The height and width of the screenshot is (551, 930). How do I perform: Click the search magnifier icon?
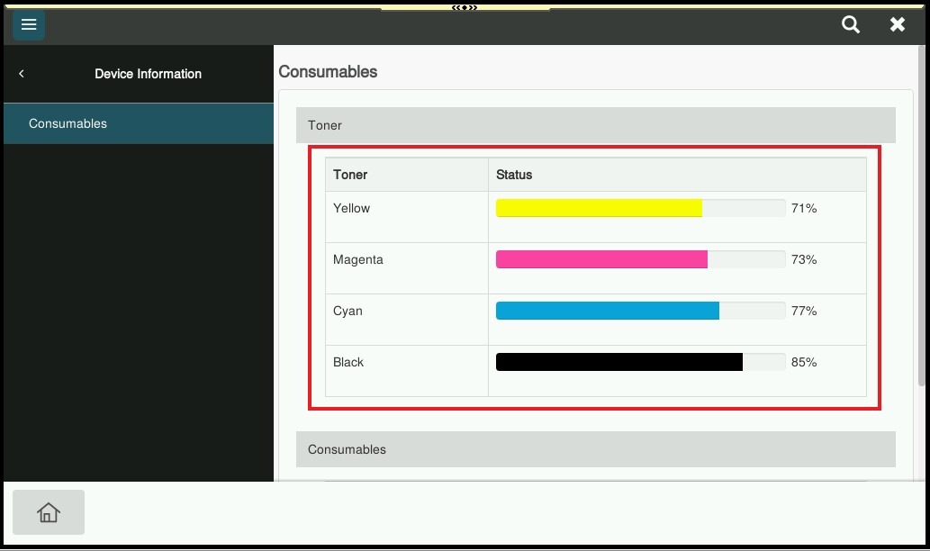tap(851, 24)
